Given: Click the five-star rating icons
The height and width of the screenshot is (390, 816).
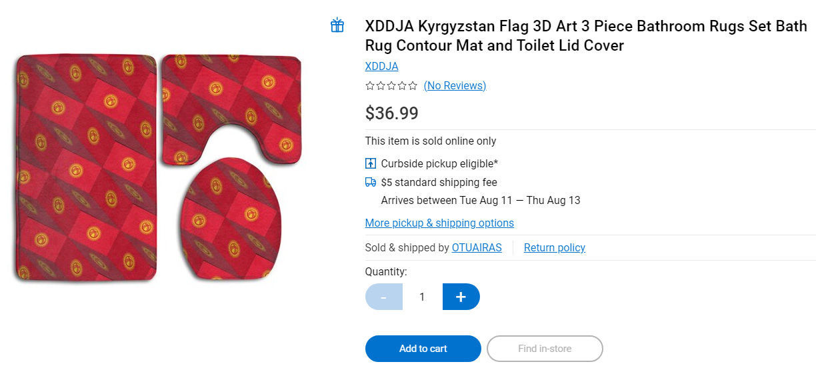Looking at the screenshot, I should [x=391, y=85].
